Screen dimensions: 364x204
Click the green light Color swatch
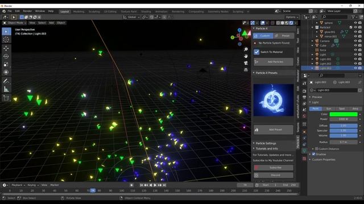(344, 114)
